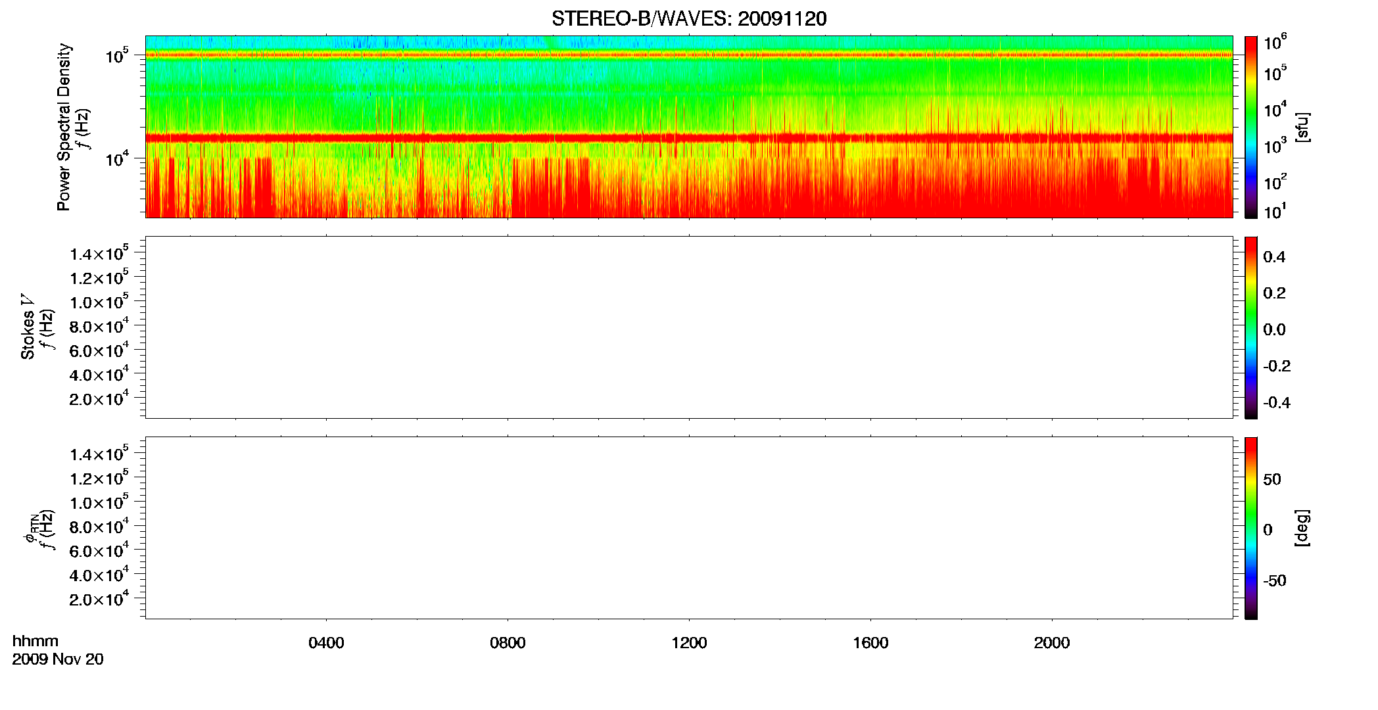1378x710 pixels.
Task: Click the 0400 time axis label
Action: (x=326, y=643)
